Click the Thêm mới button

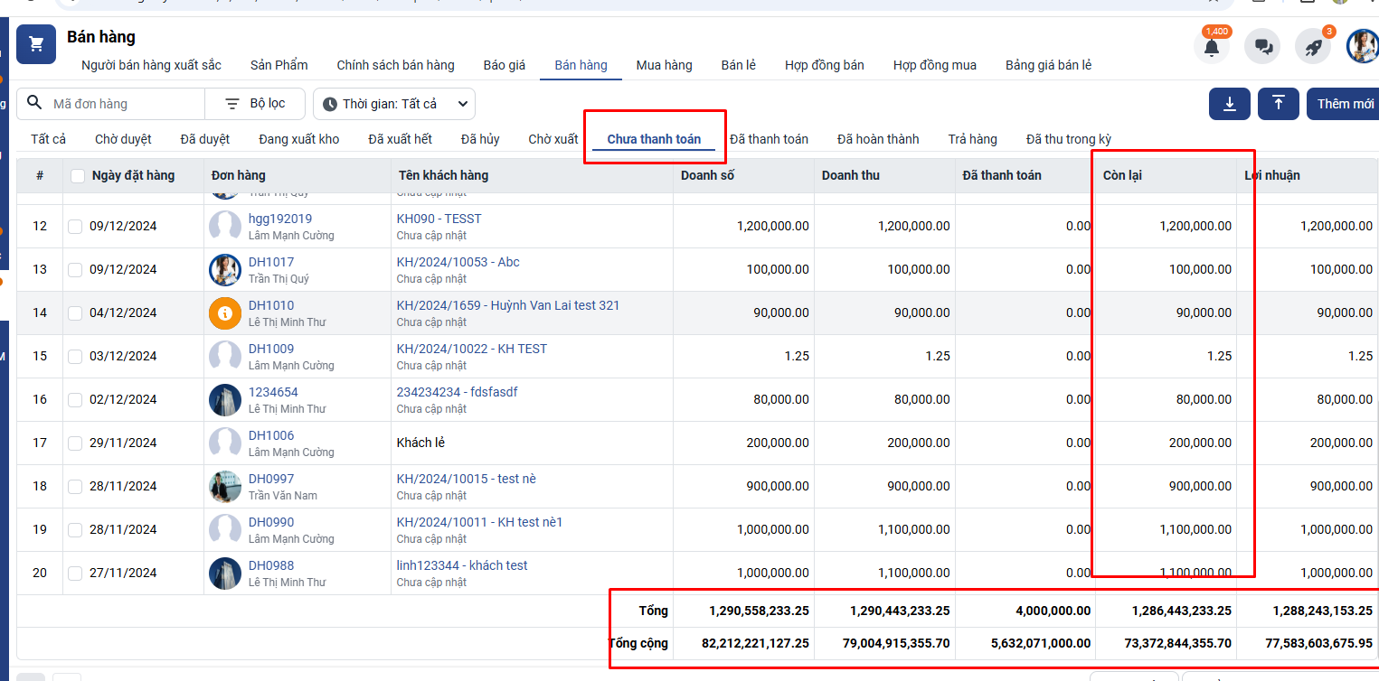click(1344, 104)
